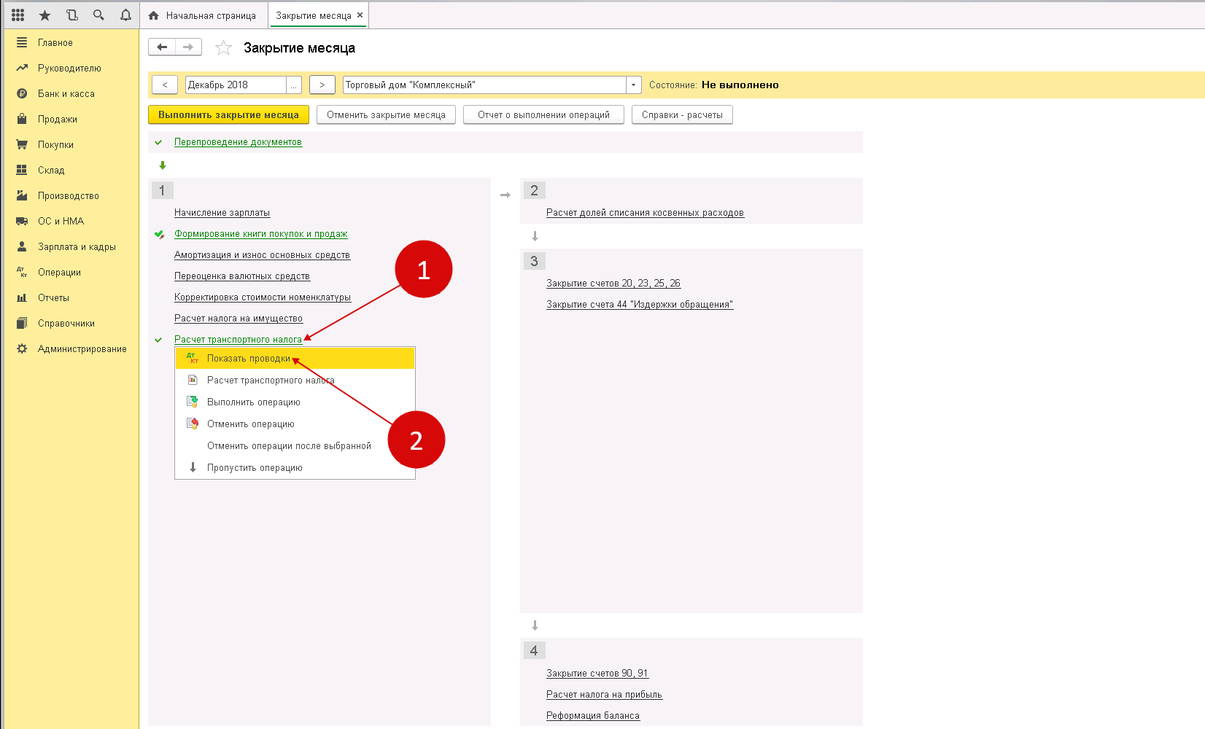This screenshot has height=729, width=1205.
Task: Open notifications bell icon
Action: point(125,15)
